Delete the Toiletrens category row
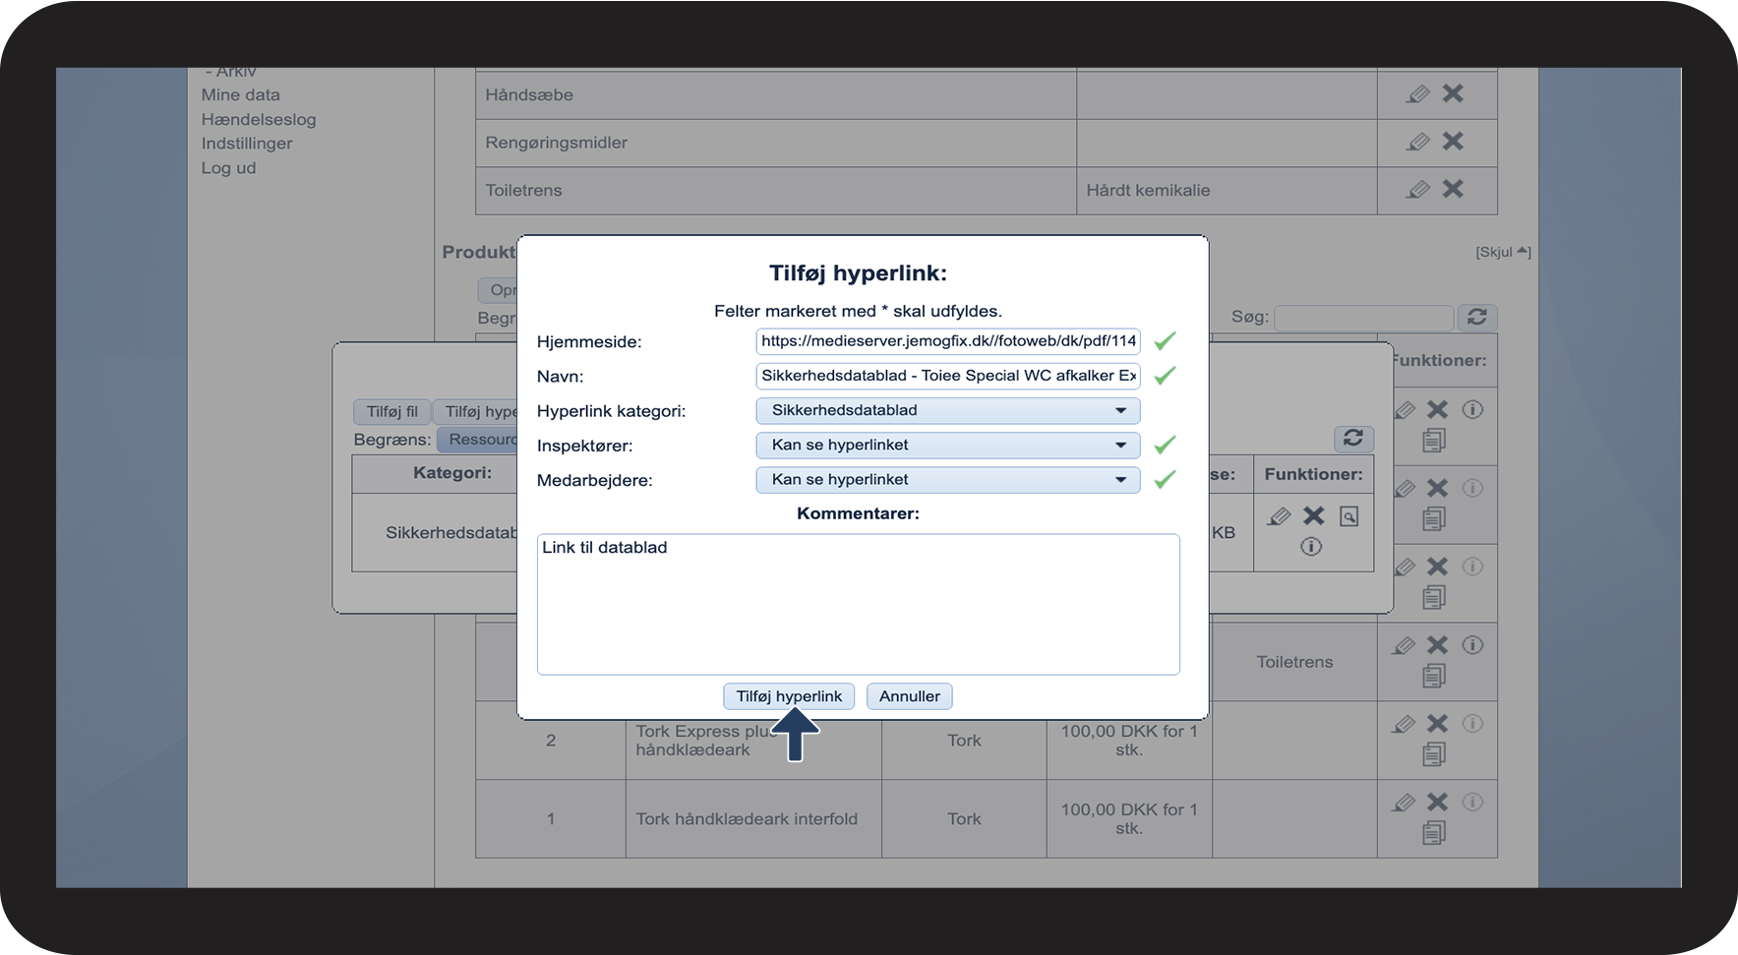 click(1453, 189)
